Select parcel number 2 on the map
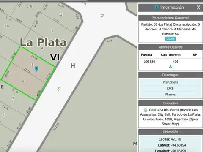203x152 pixels. point(61,15)
